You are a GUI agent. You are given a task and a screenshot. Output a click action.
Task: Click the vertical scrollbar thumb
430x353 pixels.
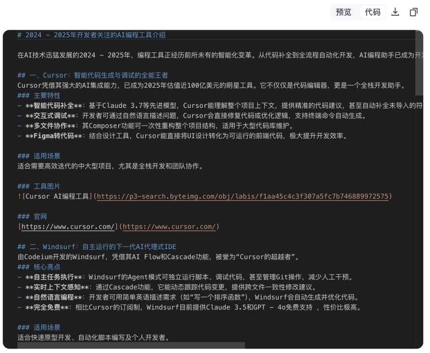(419, 63)
